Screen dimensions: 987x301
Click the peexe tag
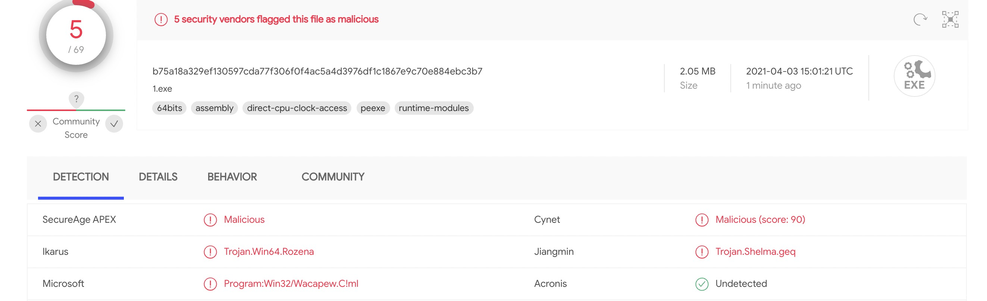point(372,108)
